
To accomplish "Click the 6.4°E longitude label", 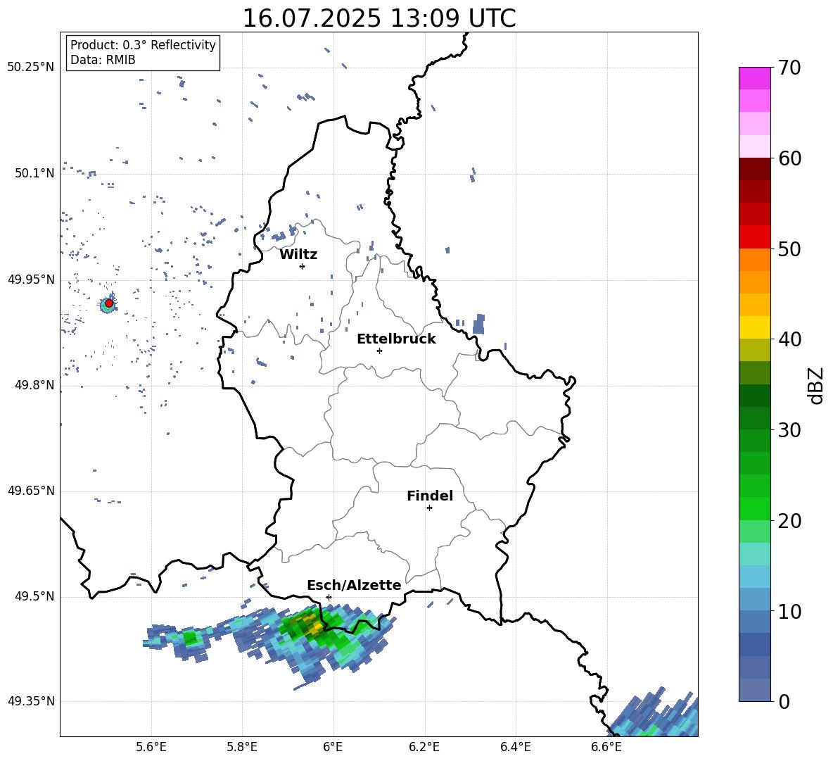I will pos(515,747).
